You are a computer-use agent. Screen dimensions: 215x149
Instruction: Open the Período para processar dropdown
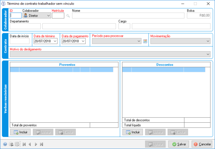(139, 41)
